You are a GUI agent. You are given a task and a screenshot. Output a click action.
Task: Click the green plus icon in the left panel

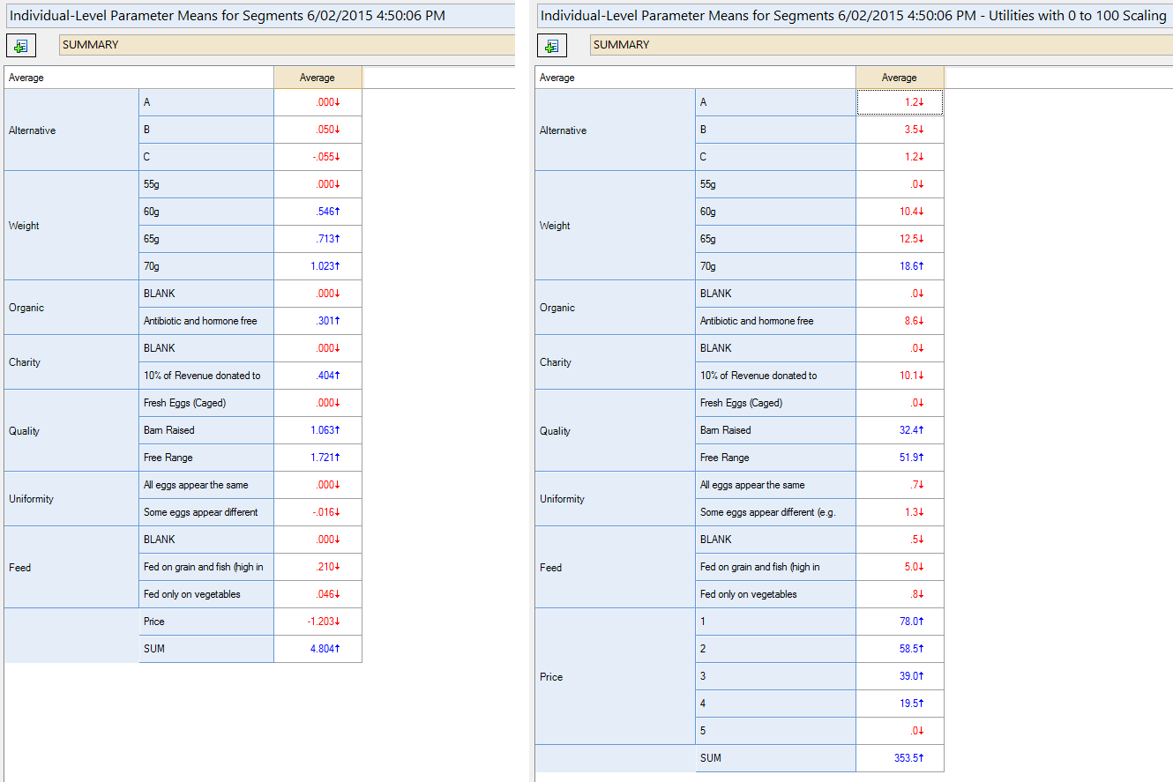[x=21, y=46]
